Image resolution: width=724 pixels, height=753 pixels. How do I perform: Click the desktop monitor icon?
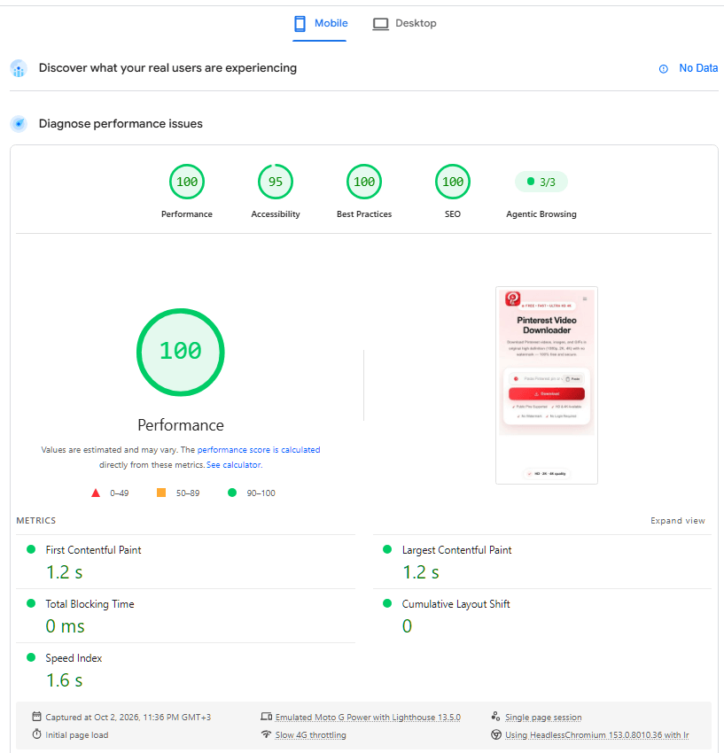(x=380, y=24)
